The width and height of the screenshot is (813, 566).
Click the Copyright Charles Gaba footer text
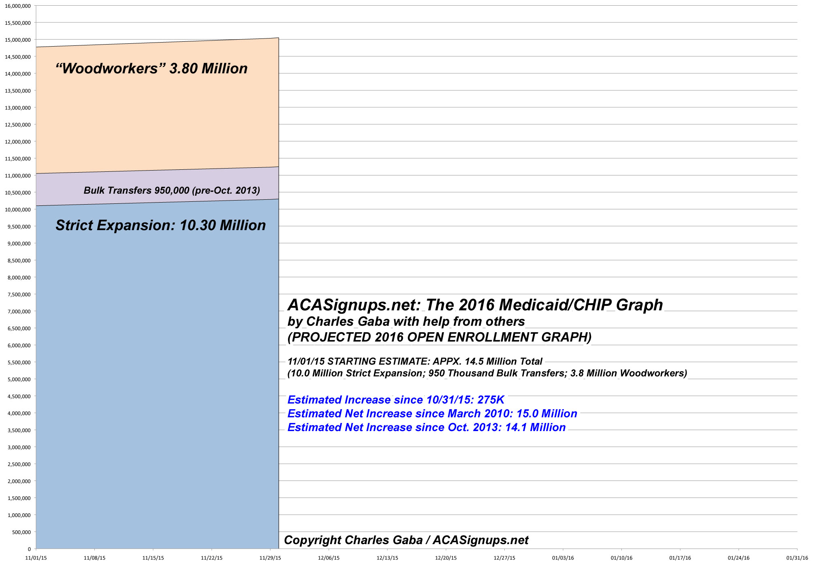tap(406, 540)
